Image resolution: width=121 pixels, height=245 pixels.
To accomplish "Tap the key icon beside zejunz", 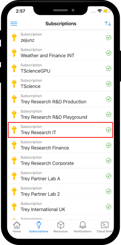I will click(14, 37).
